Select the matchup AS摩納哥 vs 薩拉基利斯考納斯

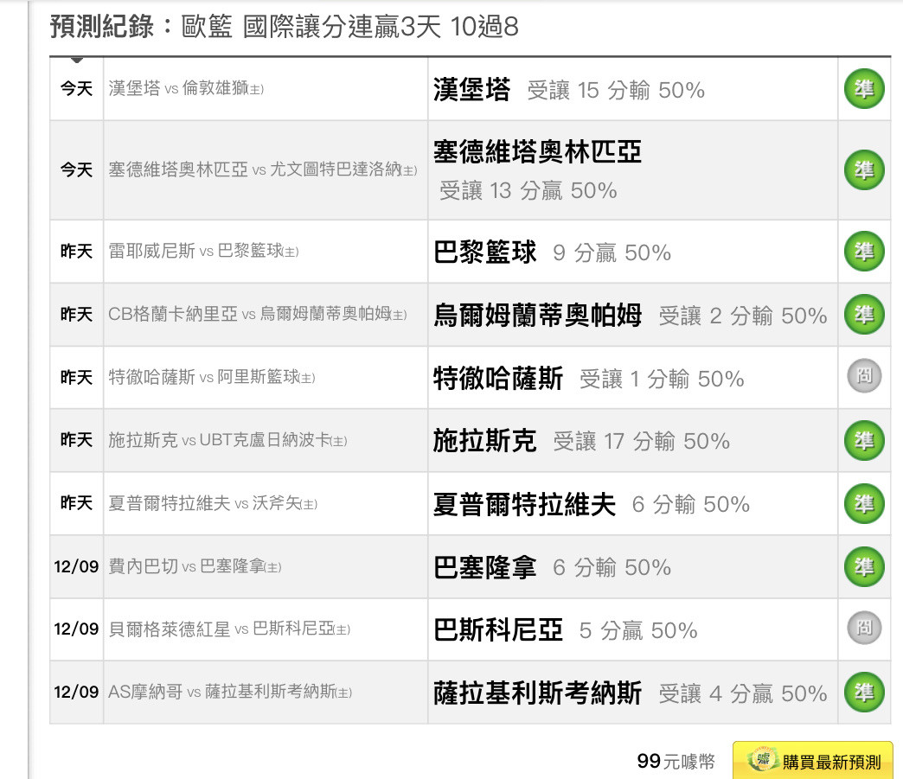(x=230, y=692)
